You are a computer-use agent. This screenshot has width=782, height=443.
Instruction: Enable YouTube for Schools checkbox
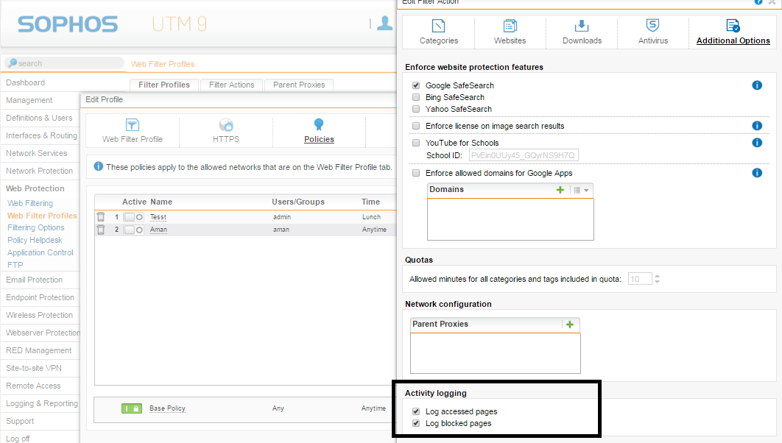point(416,143)
